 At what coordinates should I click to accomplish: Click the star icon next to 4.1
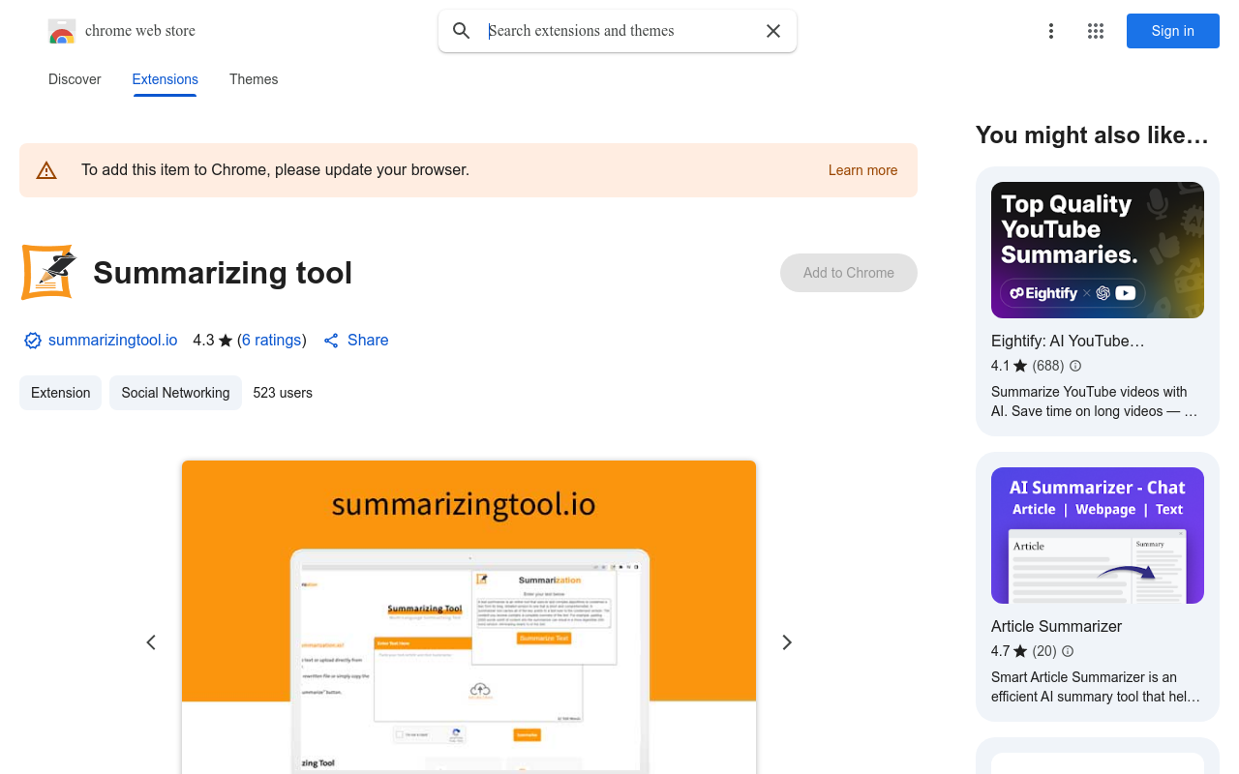coord(1020,366)
